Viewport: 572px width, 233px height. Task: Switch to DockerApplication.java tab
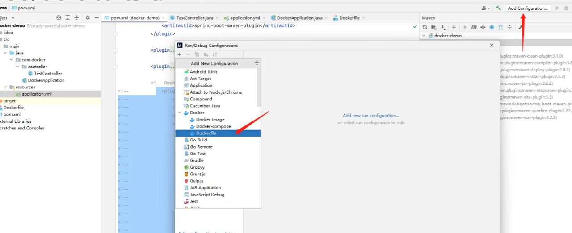coord(300,18)
